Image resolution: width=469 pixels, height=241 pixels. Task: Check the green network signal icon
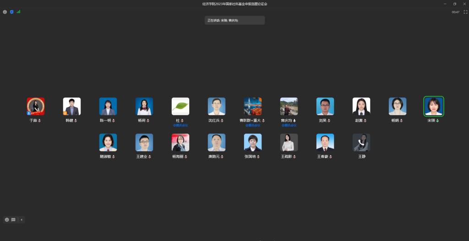pyautogui.click(x=18, y=12)
